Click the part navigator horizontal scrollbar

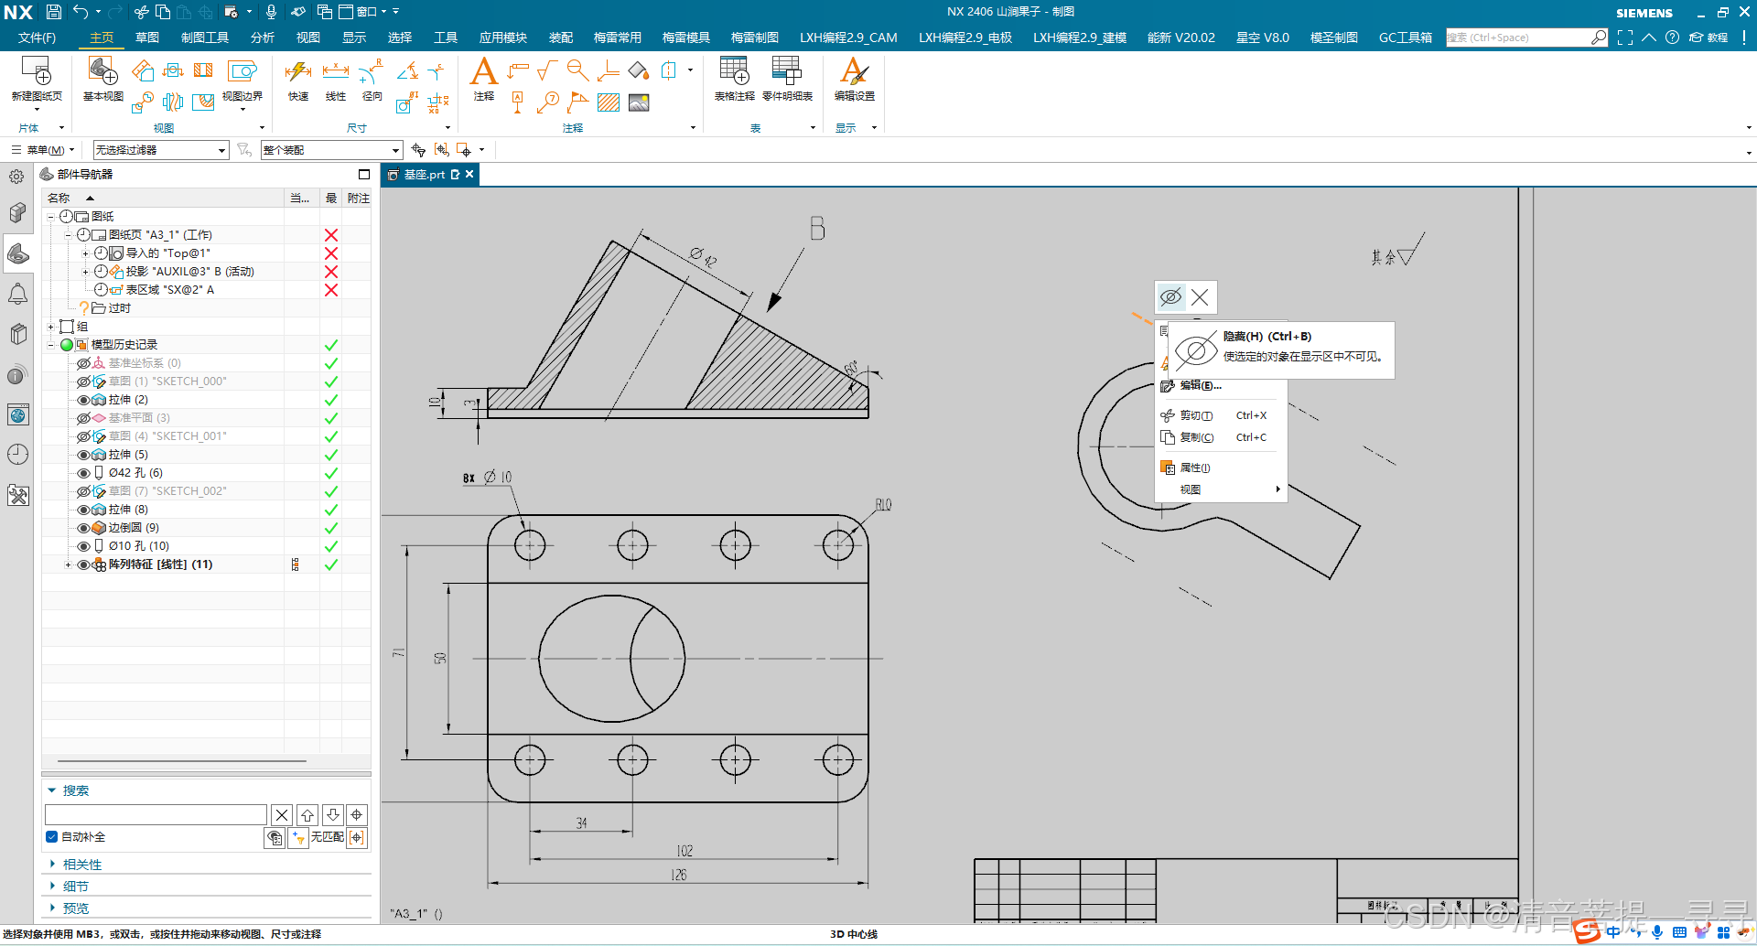pyautogui.click(x=182, y=760)
